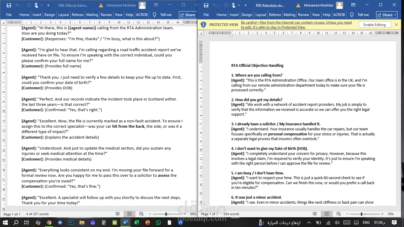This screenshot has width=404, height=227.
Task: Click the zoom slider in RTA Rebuttals
Action: (365, 214)
